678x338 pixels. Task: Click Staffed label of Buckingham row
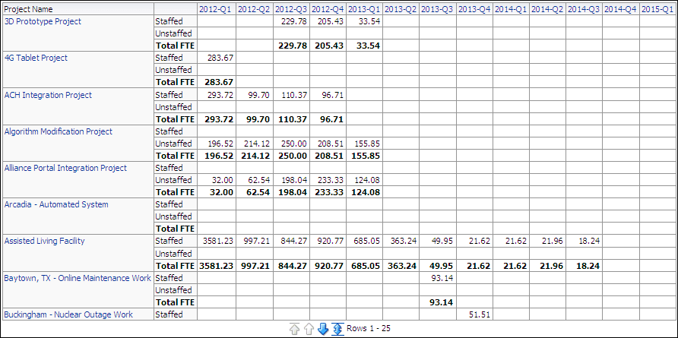pyautogui.click(x=169, y=314)
